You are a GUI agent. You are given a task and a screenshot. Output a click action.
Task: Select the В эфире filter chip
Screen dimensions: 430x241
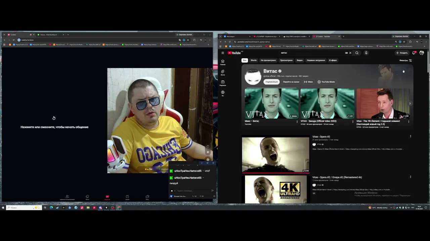tap(333, 60)
